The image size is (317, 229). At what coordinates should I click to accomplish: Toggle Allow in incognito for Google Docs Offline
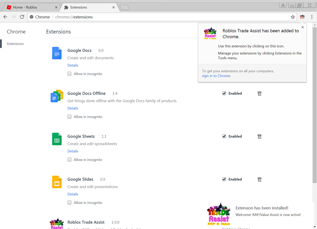[69, 117]
